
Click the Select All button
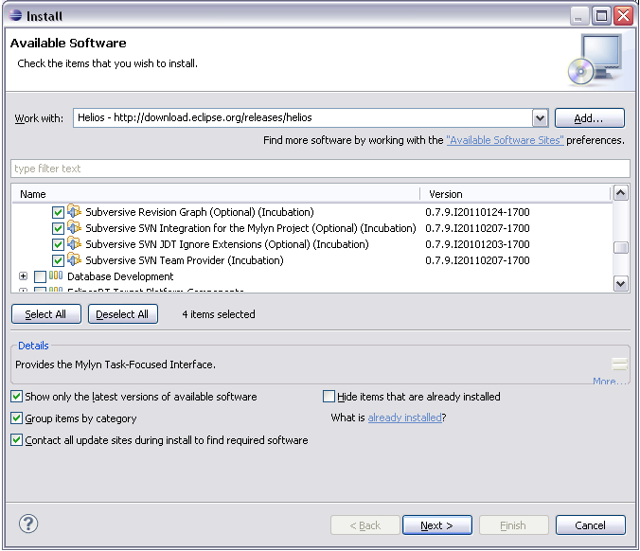(x=46, y=314)
